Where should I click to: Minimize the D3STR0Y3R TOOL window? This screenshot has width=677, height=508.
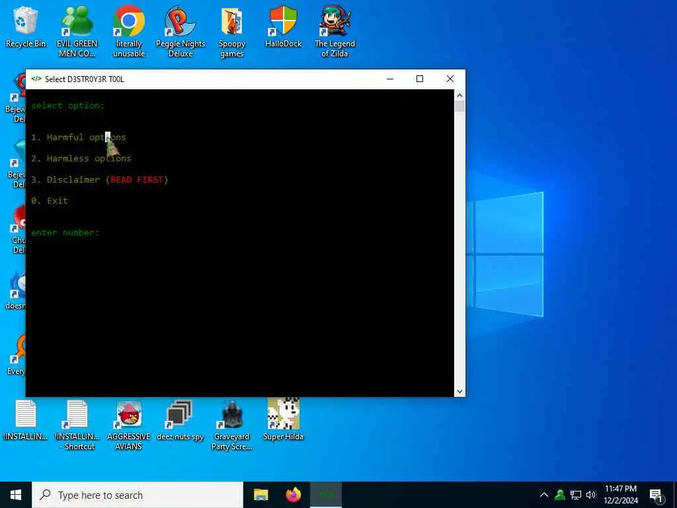(390, 79)
